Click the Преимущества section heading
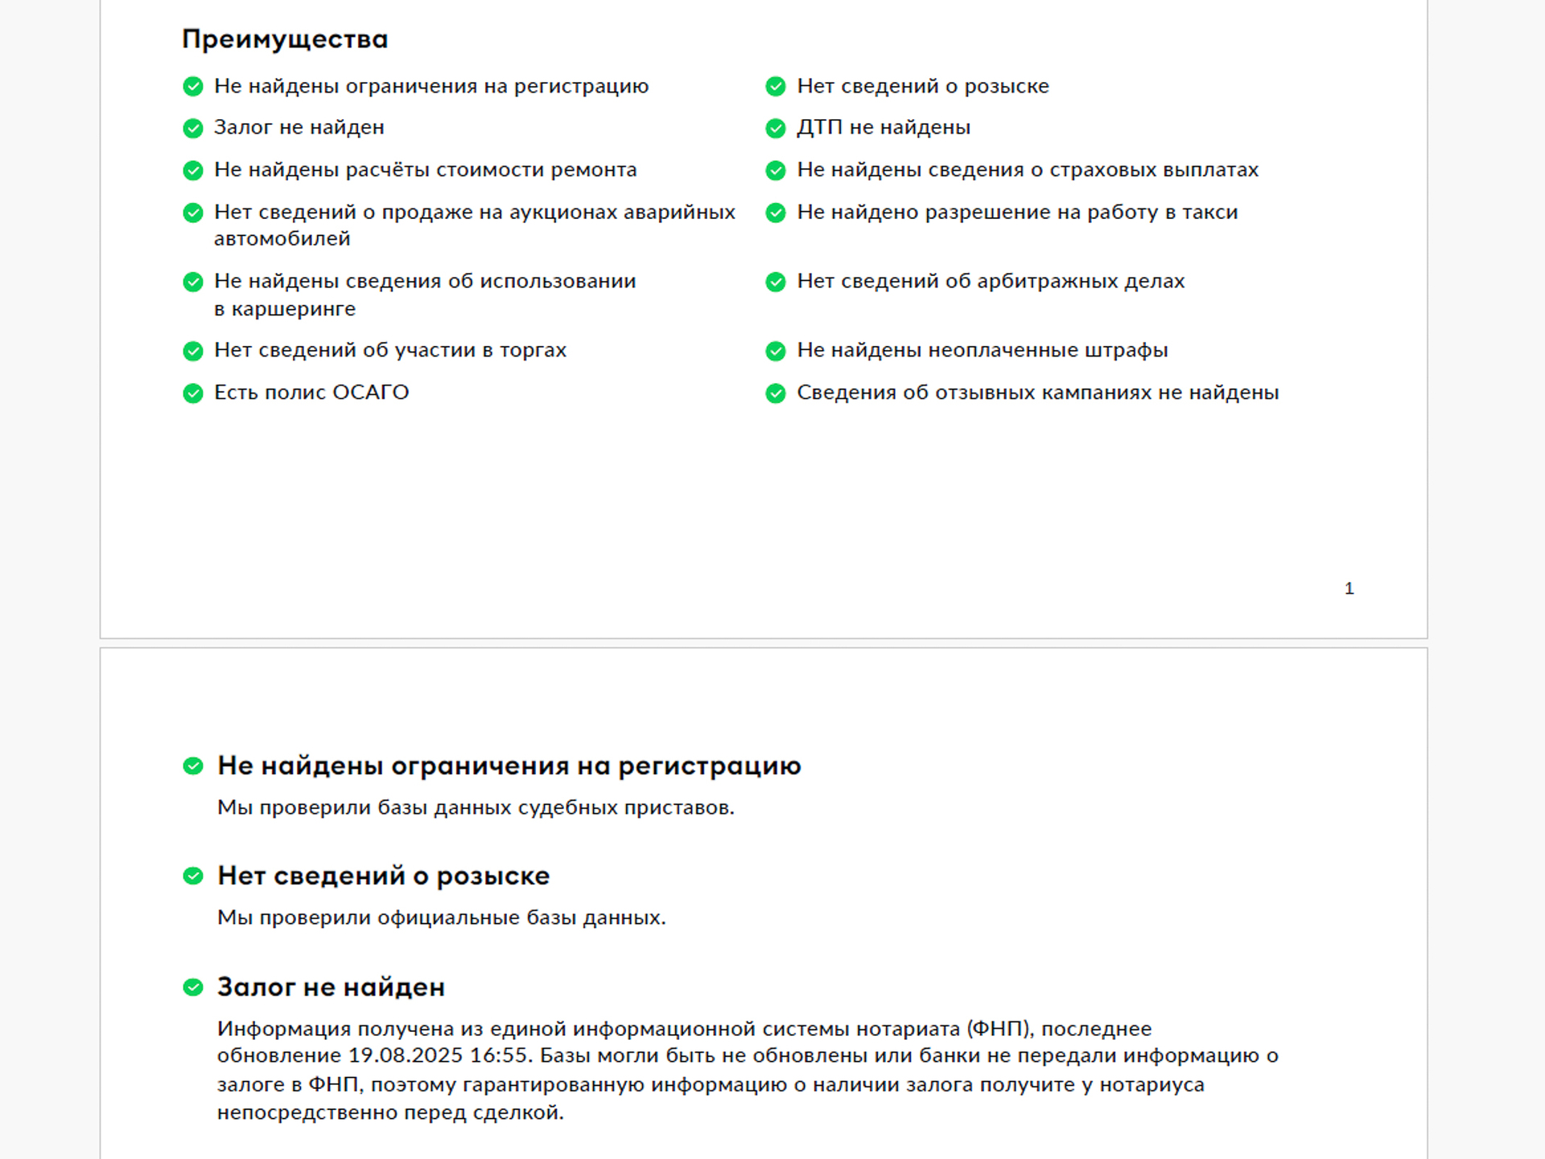Image resolution: width=1545 pixels, height=1159 pixels. pyautogui.click(x=285, y=39)
